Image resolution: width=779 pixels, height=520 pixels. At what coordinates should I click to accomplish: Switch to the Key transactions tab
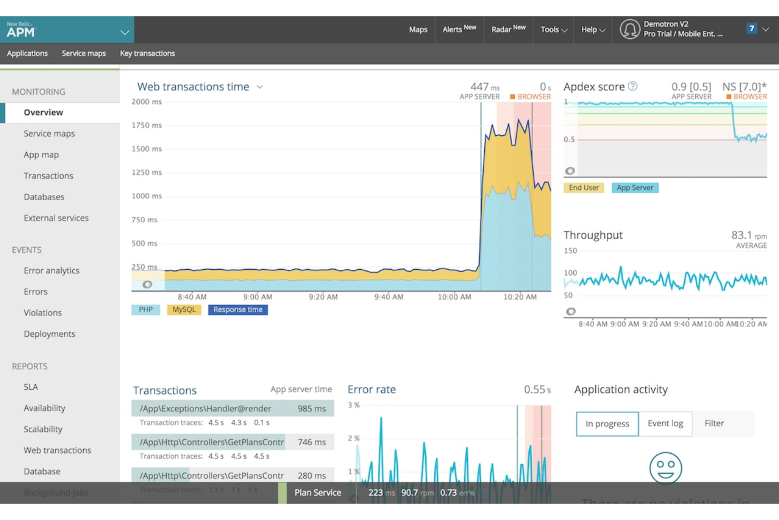click(147, 53)
